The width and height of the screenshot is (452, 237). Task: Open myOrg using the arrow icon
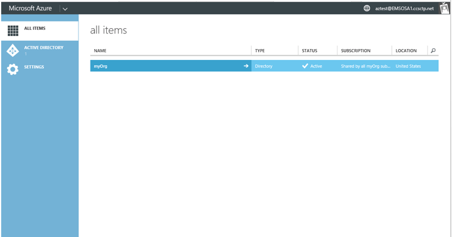point(246,66)
